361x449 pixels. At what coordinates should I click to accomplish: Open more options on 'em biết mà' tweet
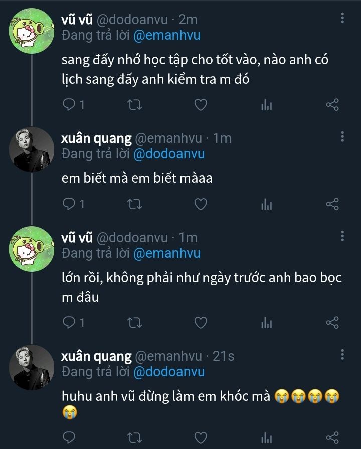tap(342, 137)
